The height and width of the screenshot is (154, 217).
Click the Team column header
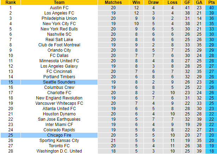coord(59,2)
